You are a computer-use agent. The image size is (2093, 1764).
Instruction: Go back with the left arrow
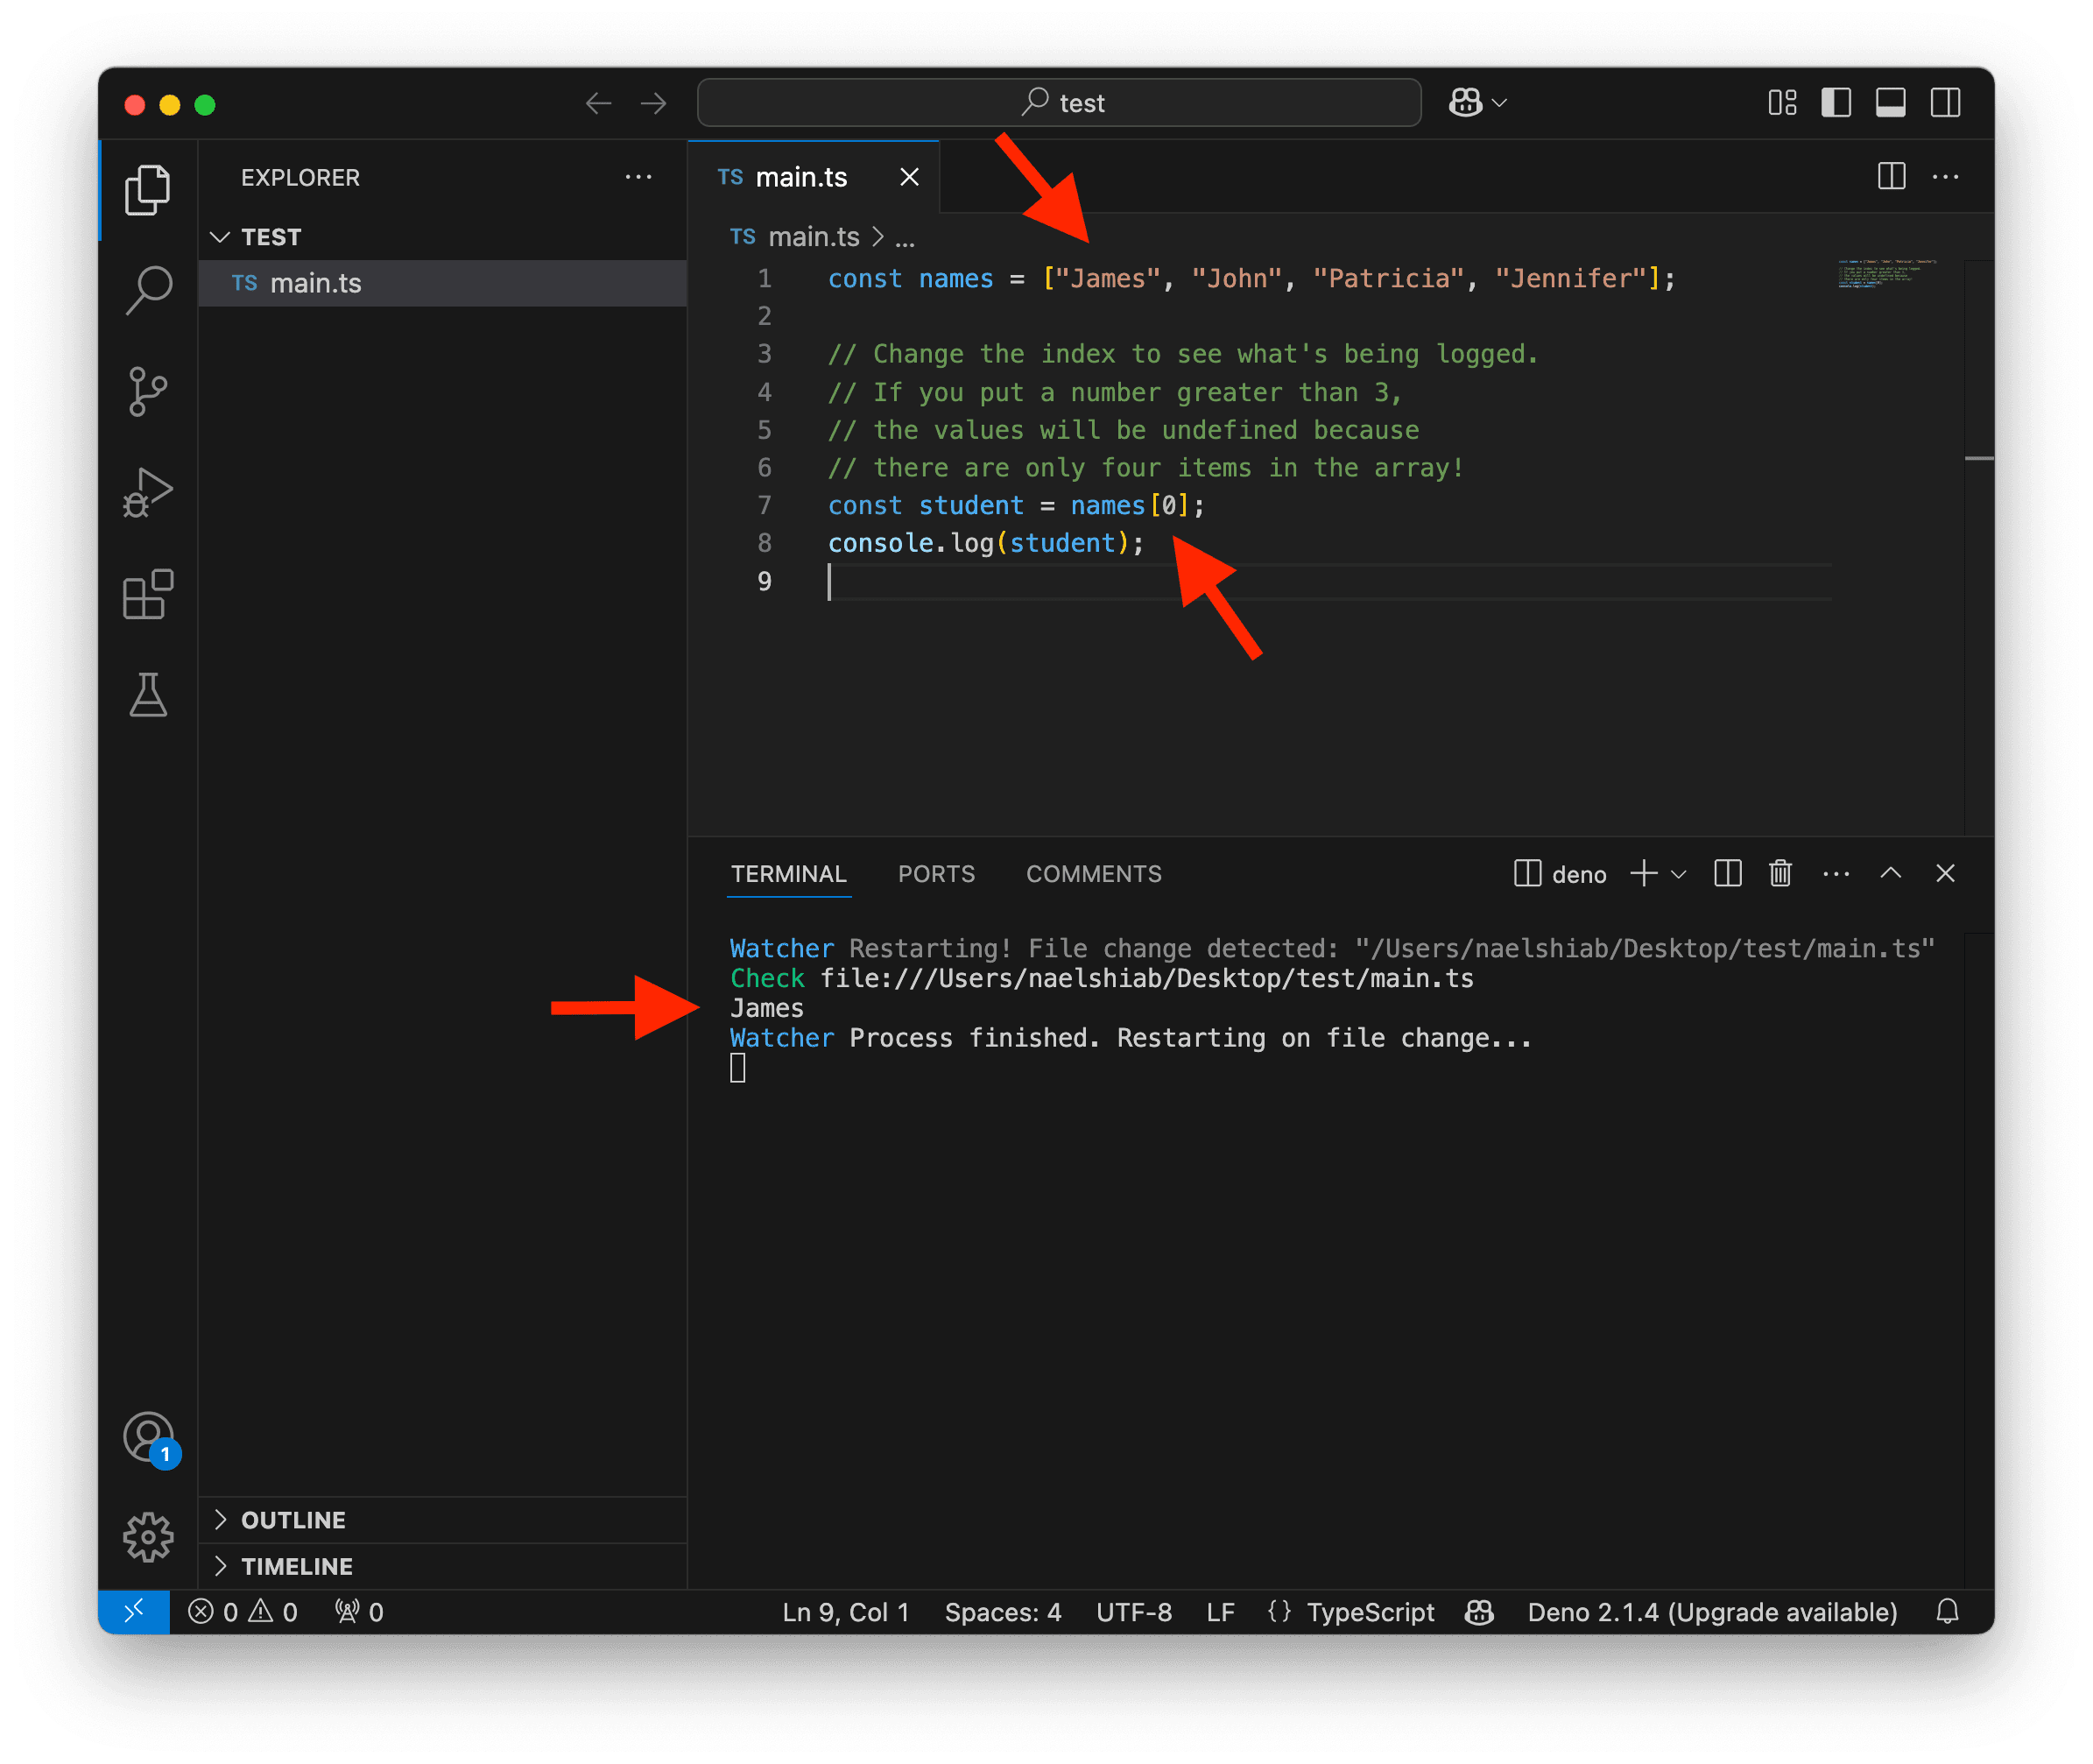598,103
